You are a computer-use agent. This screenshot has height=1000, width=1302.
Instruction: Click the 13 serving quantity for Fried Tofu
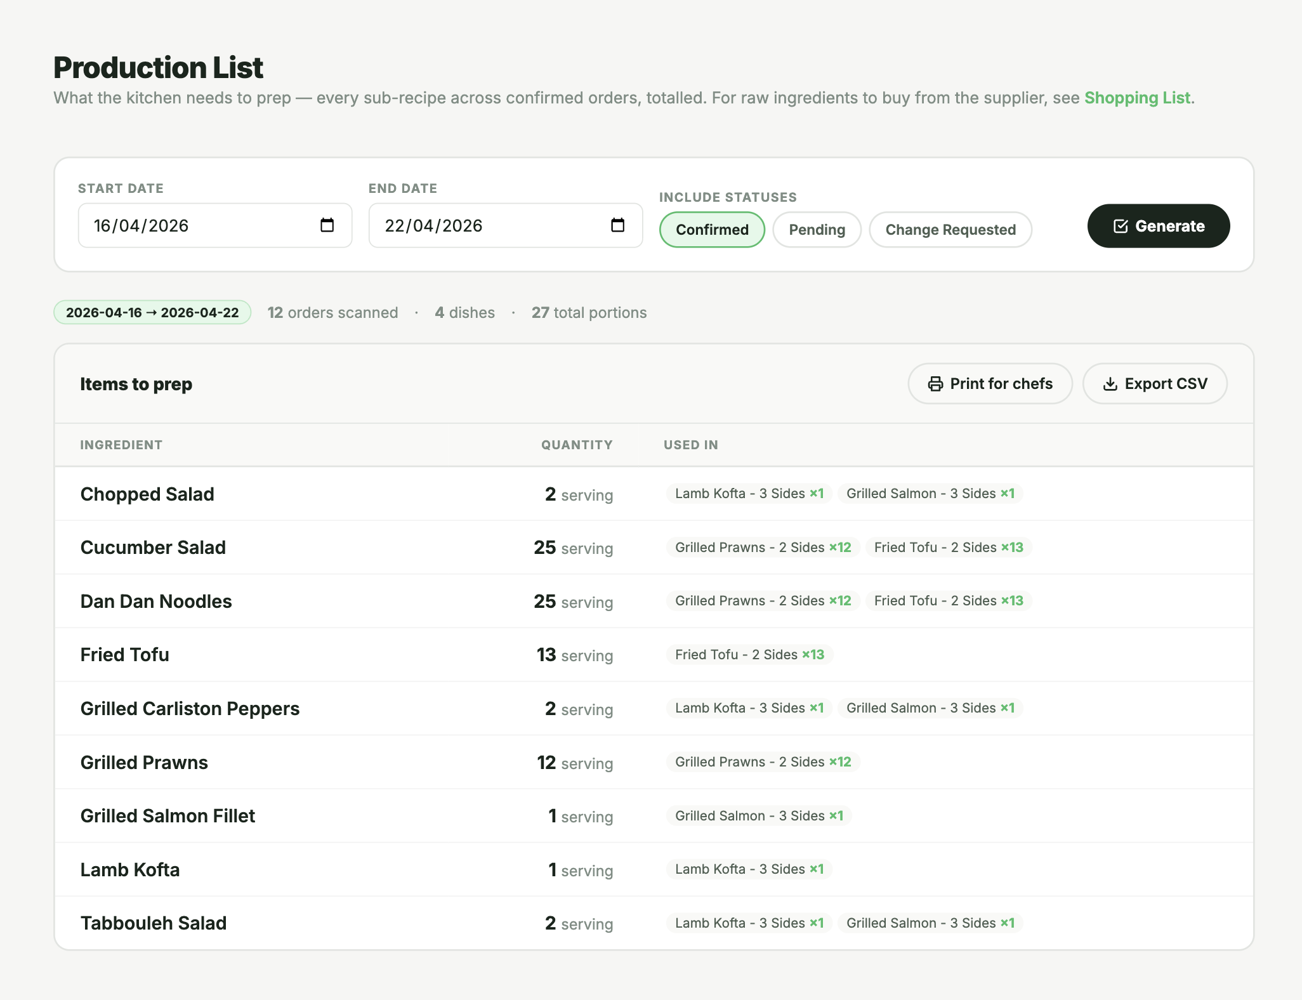coord(575,655)
